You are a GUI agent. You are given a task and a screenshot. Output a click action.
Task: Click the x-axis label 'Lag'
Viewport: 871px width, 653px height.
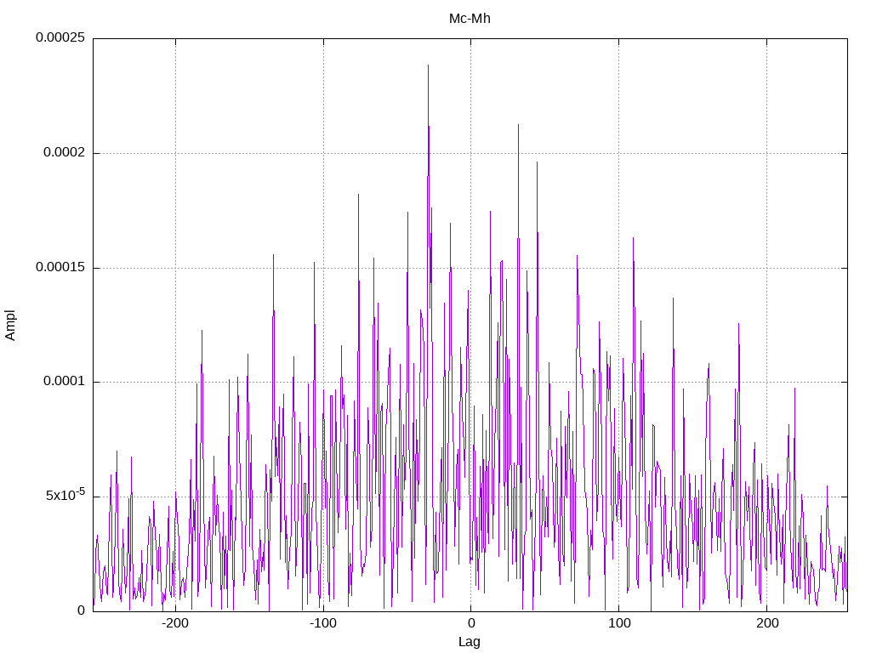click(x=469, y=642)
